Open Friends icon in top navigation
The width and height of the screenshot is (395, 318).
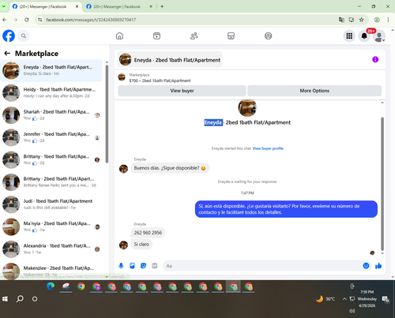194,36
